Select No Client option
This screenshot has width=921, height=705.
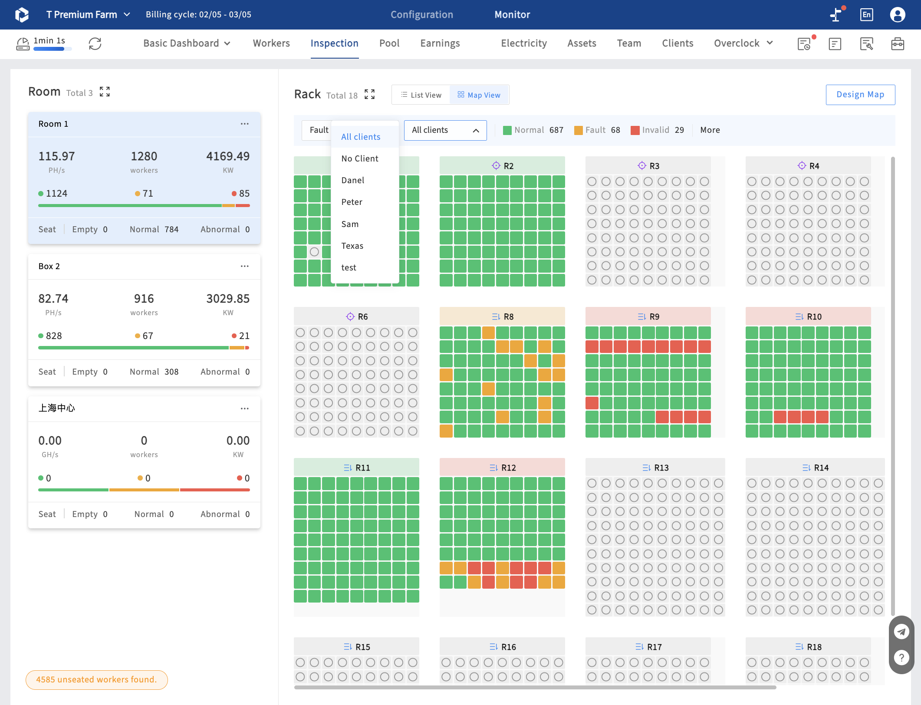pyautogui.click(x=365, y=158)
